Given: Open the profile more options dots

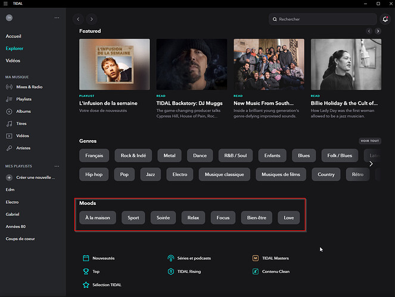Looking at the screenshot, I should [57, 18].
